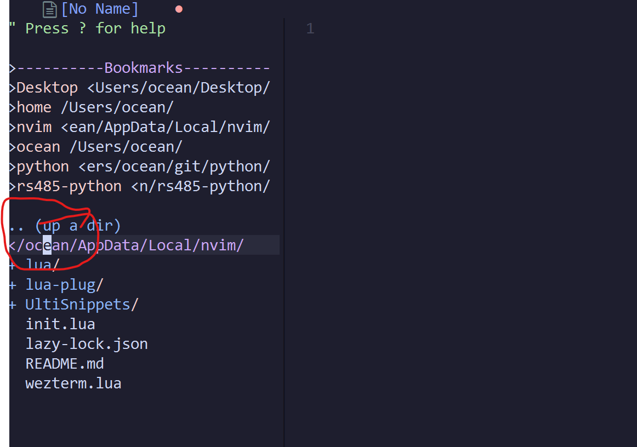
Task: Click line number 1 in empty buffer
Action: coord(310,28)
